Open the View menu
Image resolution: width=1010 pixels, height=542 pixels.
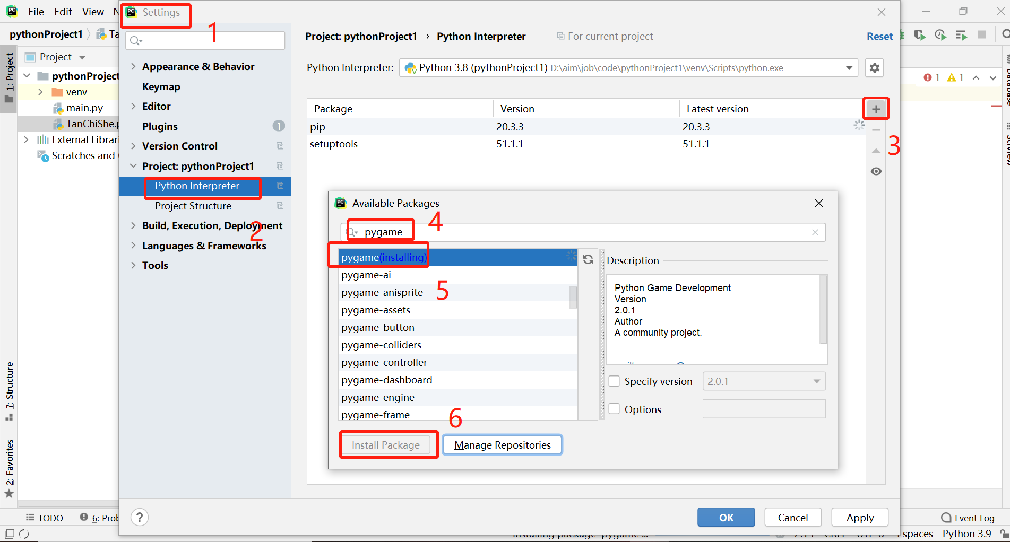pos(93,12)
